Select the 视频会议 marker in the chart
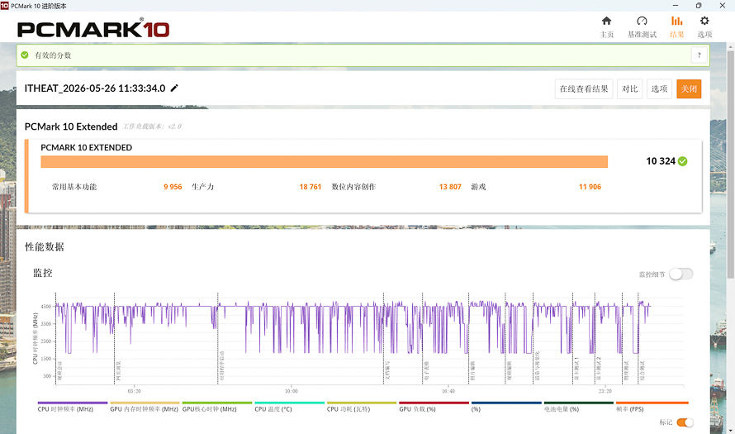 click(x=59, y=370)
